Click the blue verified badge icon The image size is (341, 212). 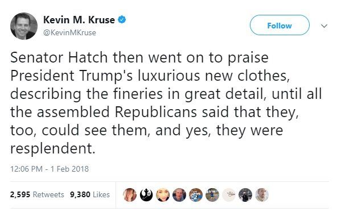pos(122,19)
